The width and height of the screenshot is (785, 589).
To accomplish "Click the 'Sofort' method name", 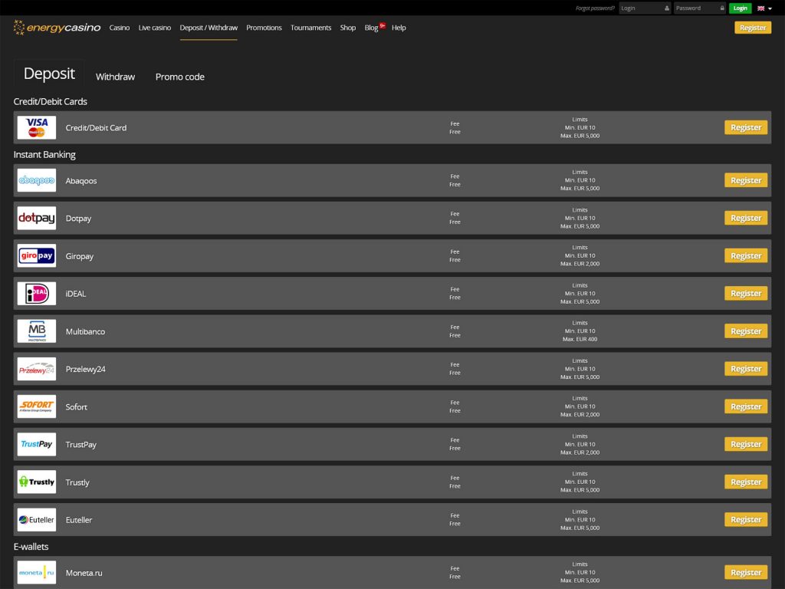I will (76, 406).
